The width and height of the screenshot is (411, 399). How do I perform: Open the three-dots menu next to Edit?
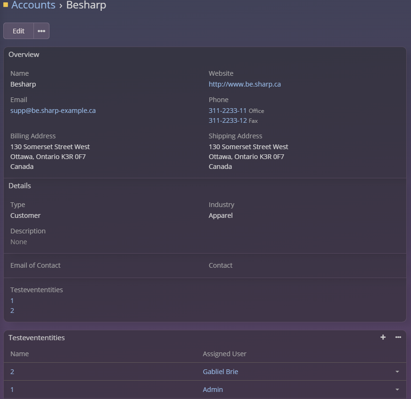(x=41, y=31)
